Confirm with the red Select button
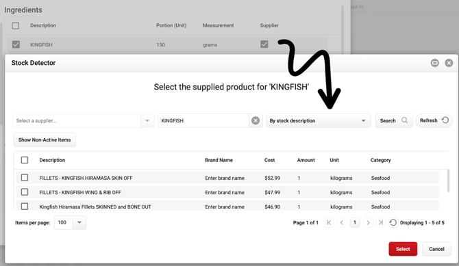Screen dimensions: 459x266 point(403,249)
